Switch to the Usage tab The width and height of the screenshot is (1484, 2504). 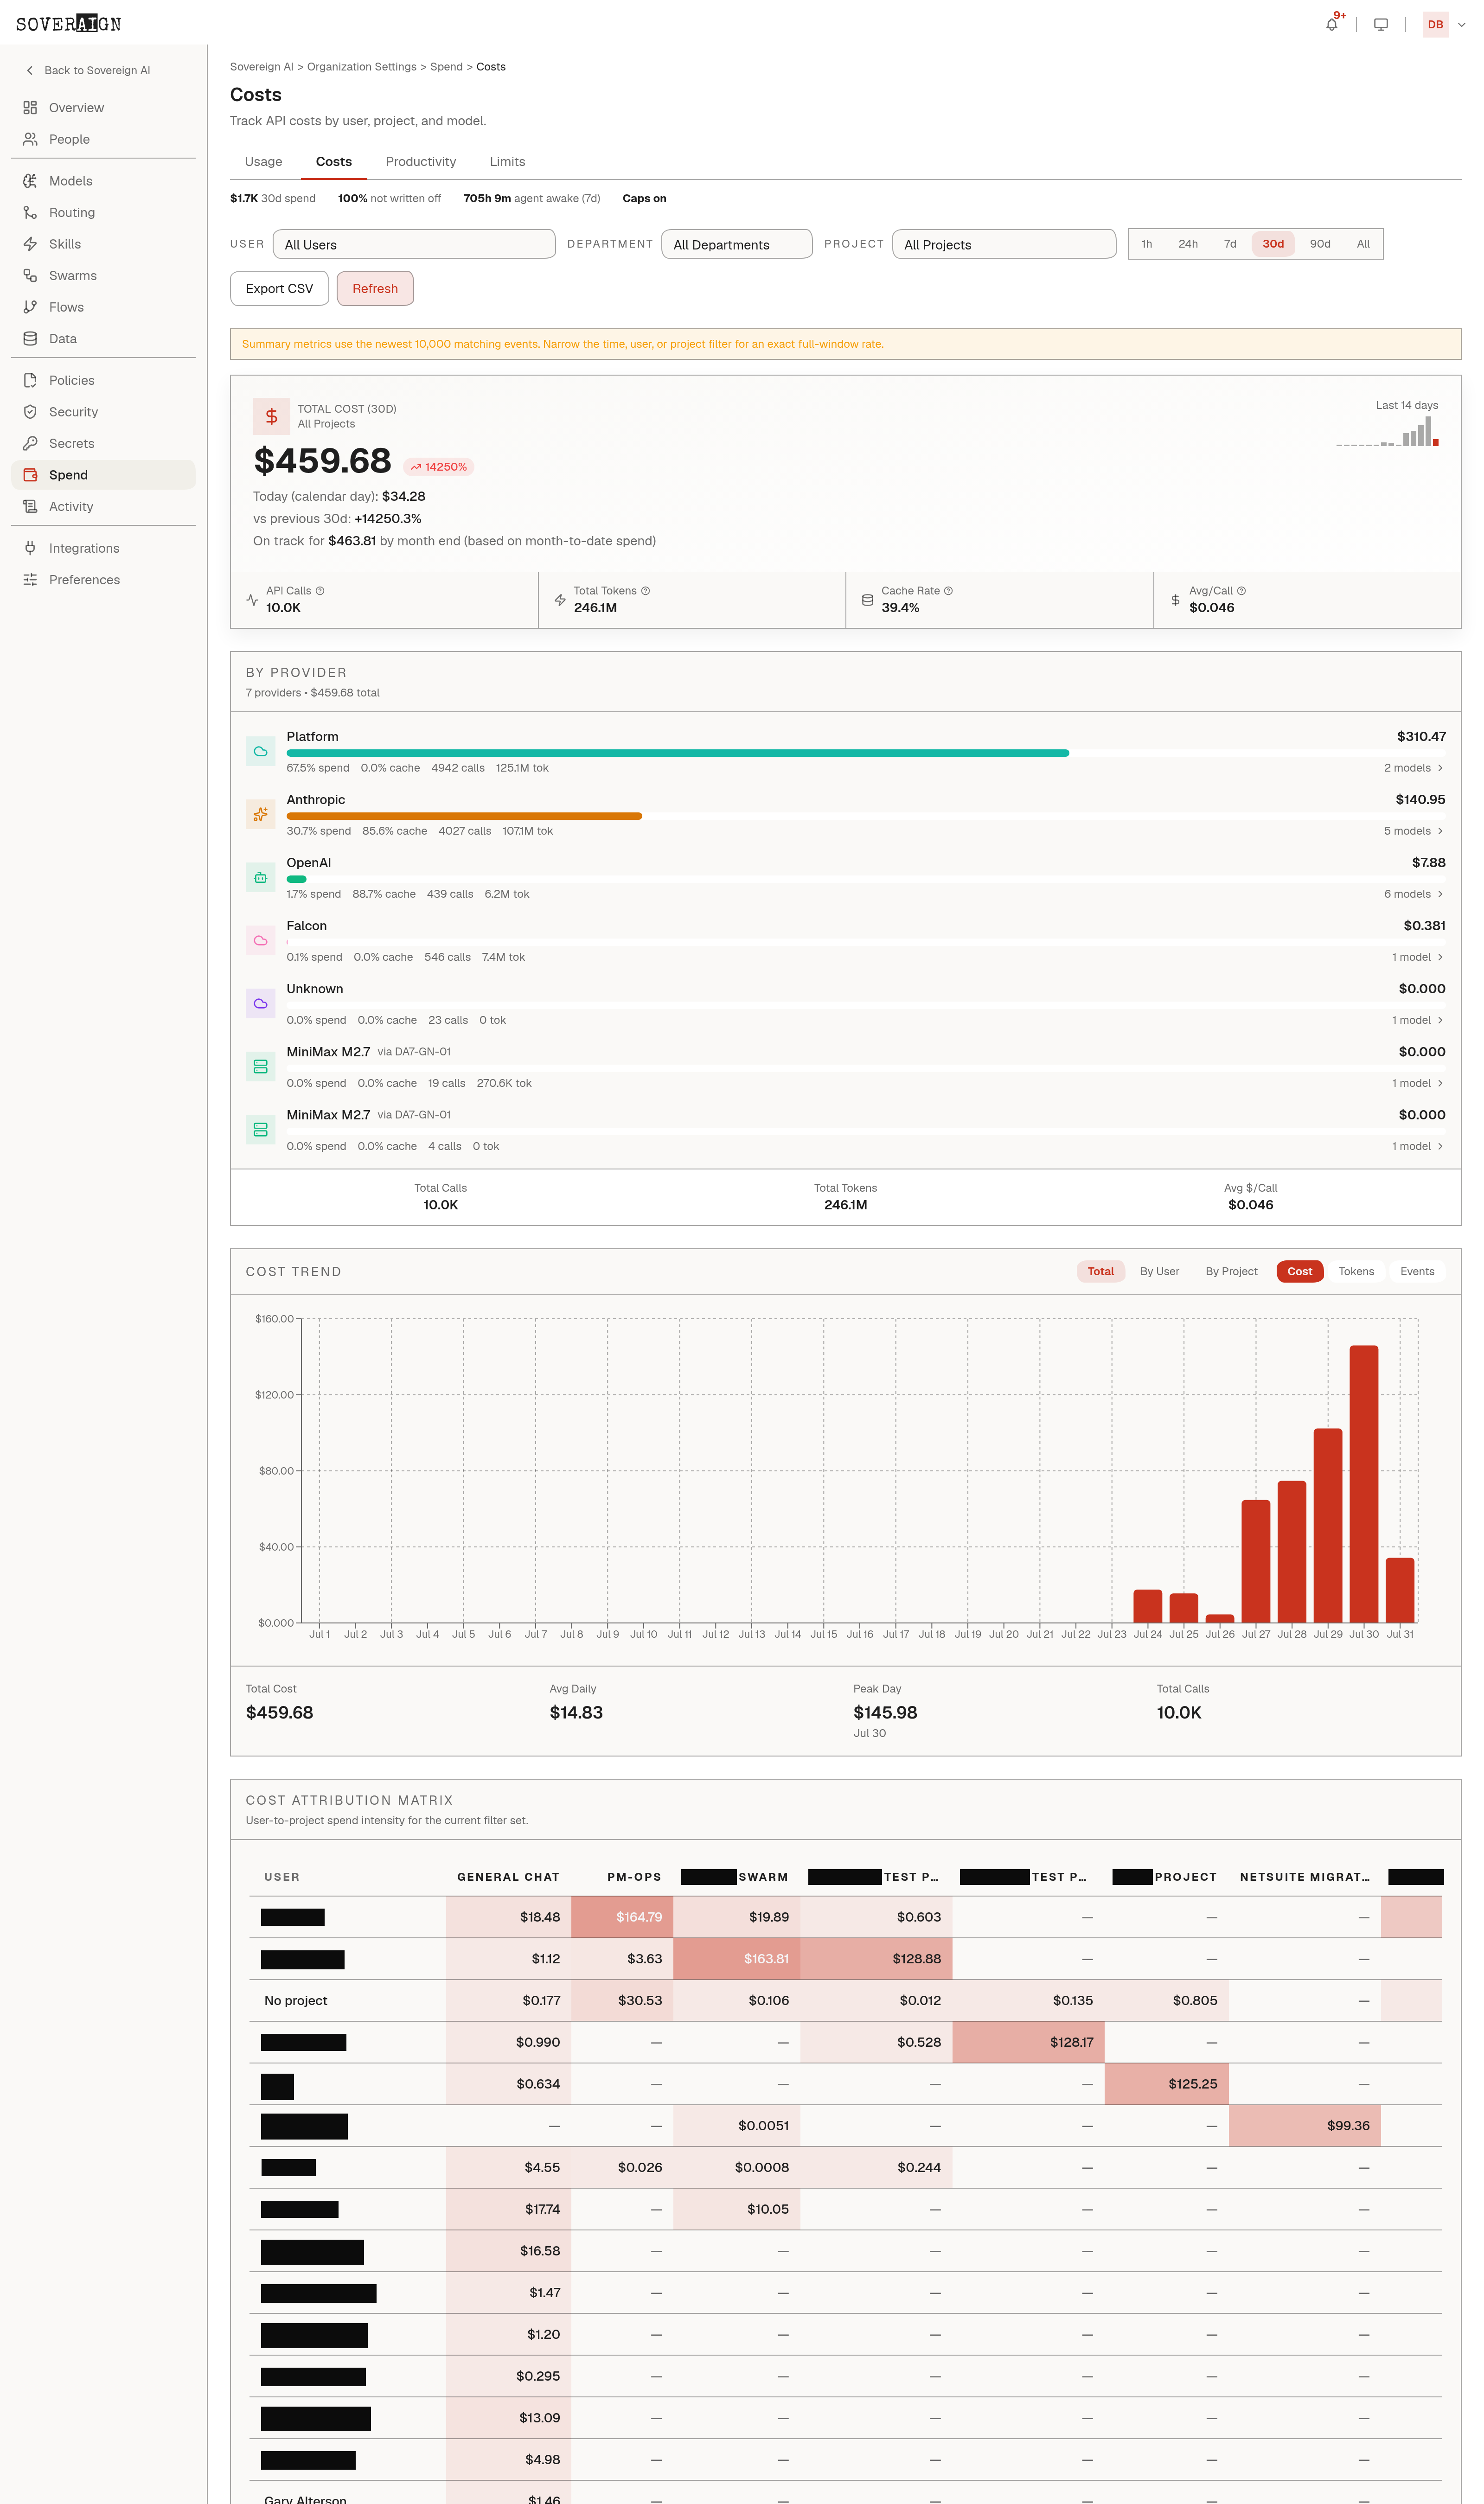[263, 162]
